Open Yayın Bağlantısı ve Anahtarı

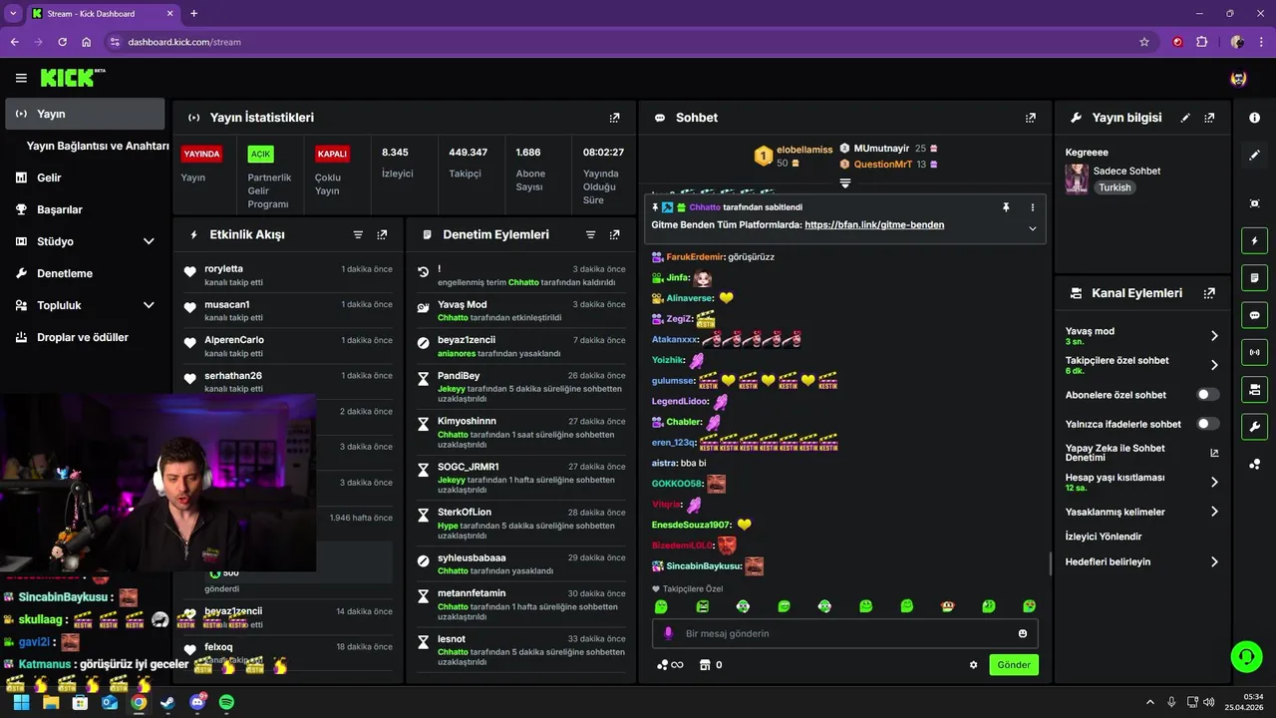point(98,146)
